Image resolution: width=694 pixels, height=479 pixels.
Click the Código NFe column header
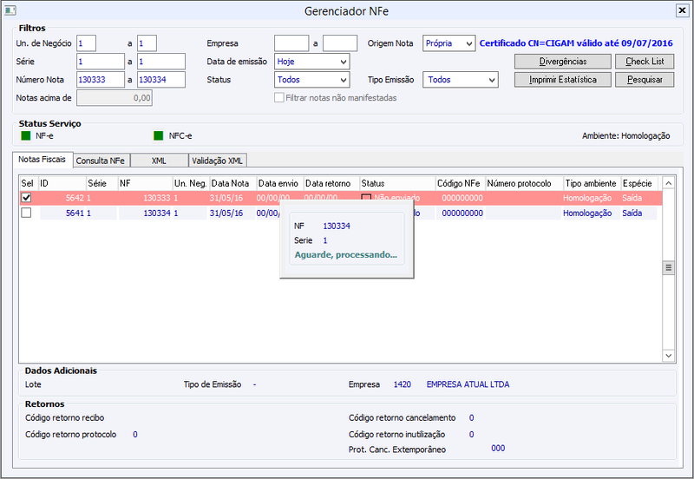click(x=461, y=183)
